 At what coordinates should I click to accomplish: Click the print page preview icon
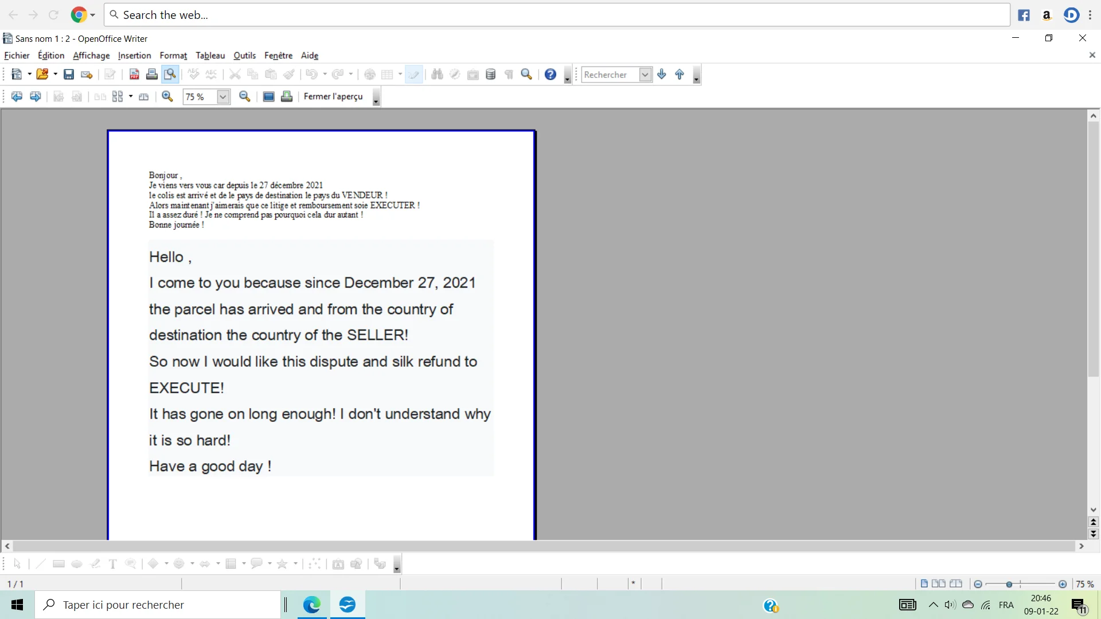tap(287, 96)
